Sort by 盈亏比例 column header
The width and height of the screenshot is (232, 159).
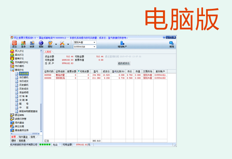pyautogui.click(x=118, y=71)
